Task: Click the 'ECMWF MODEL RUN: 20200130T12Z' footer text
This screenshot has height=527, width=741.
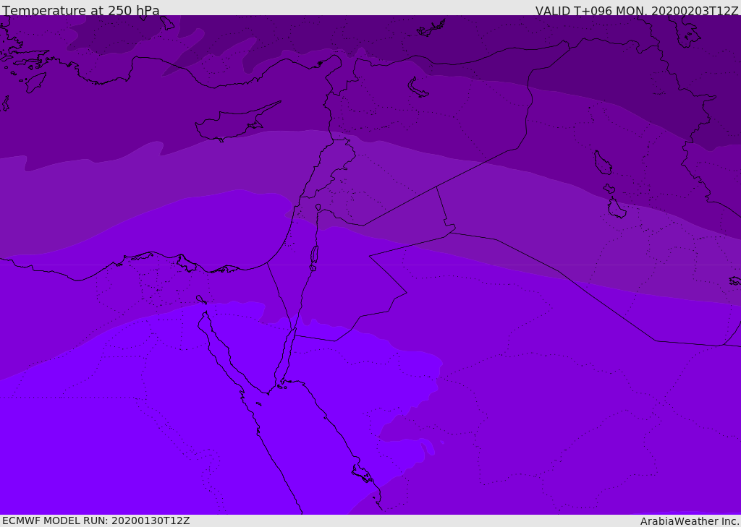Action: click(x=96, y=520)
